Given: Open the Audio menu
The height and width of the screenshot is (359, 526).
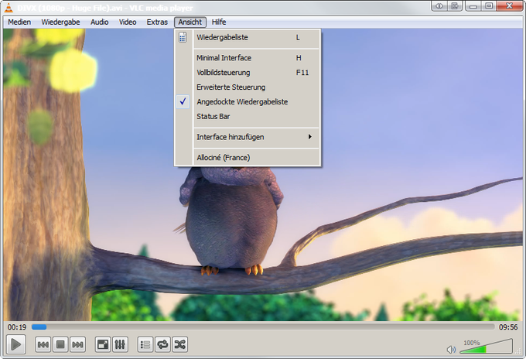Looking at the screenshot, I should point(99,22).
